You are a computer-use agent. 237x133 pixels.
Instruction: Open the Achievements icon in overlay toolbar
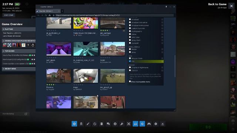81,124
